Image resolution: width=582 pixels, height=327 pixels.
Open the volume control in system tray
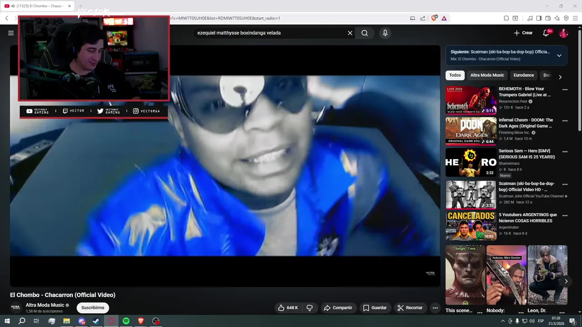coord(532,321)
